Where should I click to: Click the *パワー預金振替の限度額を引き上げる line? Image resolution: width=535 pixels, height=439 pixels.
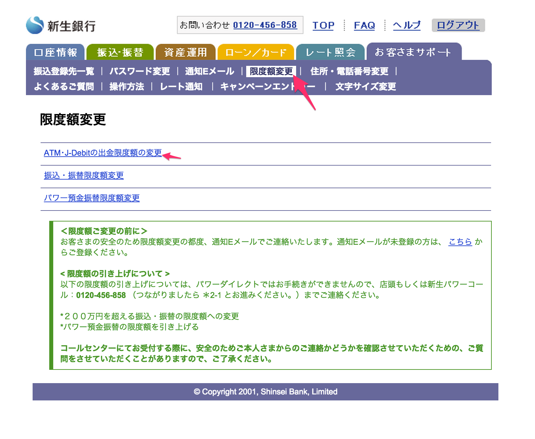[129, 327]
